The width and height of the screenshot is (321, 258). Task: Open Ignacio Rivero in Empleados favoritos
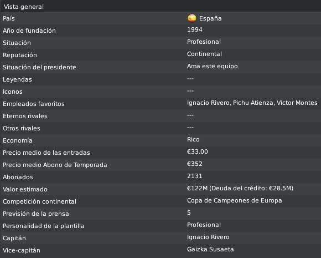pyautogui.click(x=208, y=103)
